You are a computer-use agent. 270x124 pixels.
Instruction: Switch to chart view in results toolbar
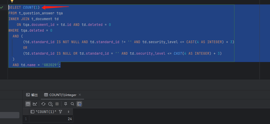click(35, 104)
